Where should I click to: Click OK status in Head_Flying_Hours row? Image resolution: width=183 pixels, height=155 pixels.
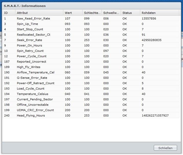tap(125, 115)
